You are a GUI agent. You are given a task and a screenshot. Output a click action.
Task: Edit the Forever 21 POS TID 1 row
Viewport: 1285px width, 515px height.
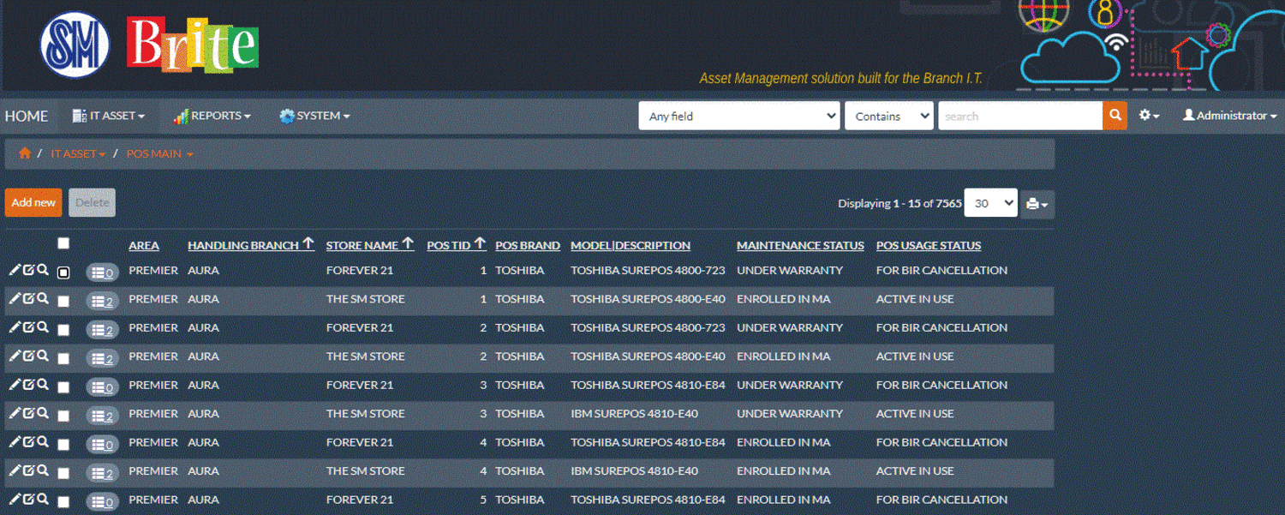click(15, 270)
